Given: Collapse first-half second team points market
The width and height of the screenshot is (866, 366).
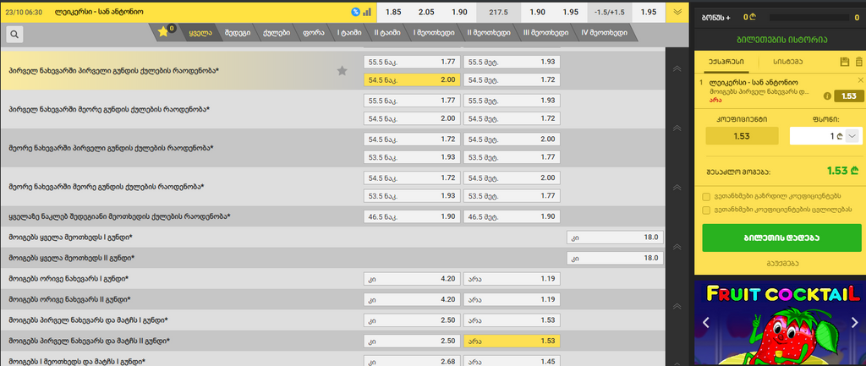Looking at the screenshot, I should pyautogui.click(x=677, y=128).
